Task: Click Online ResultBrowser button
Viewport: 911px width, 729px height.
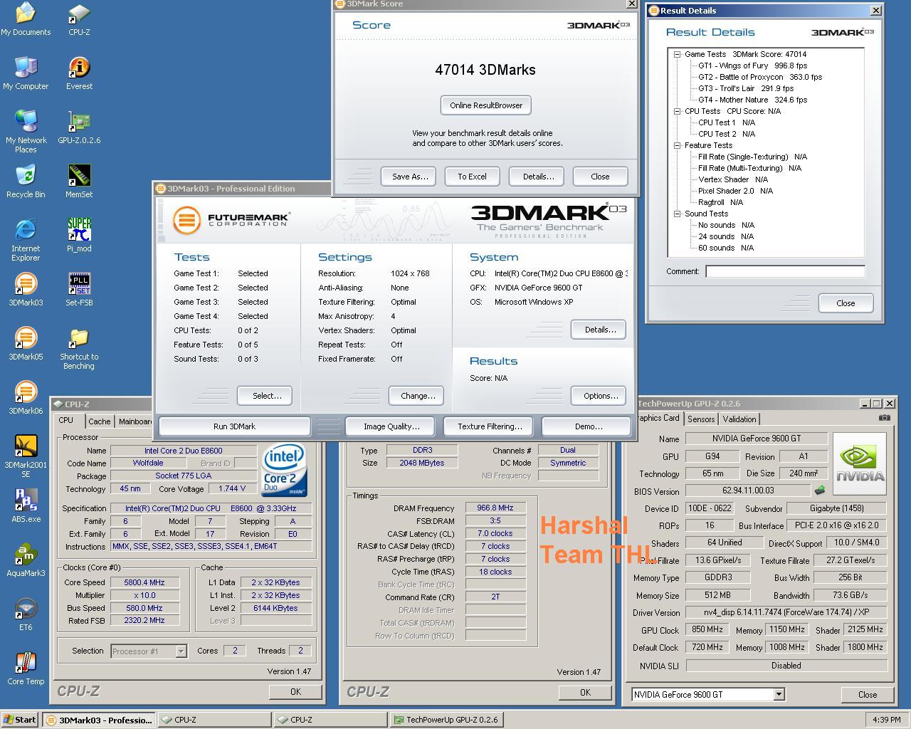Action: click(x=486, y=105)
